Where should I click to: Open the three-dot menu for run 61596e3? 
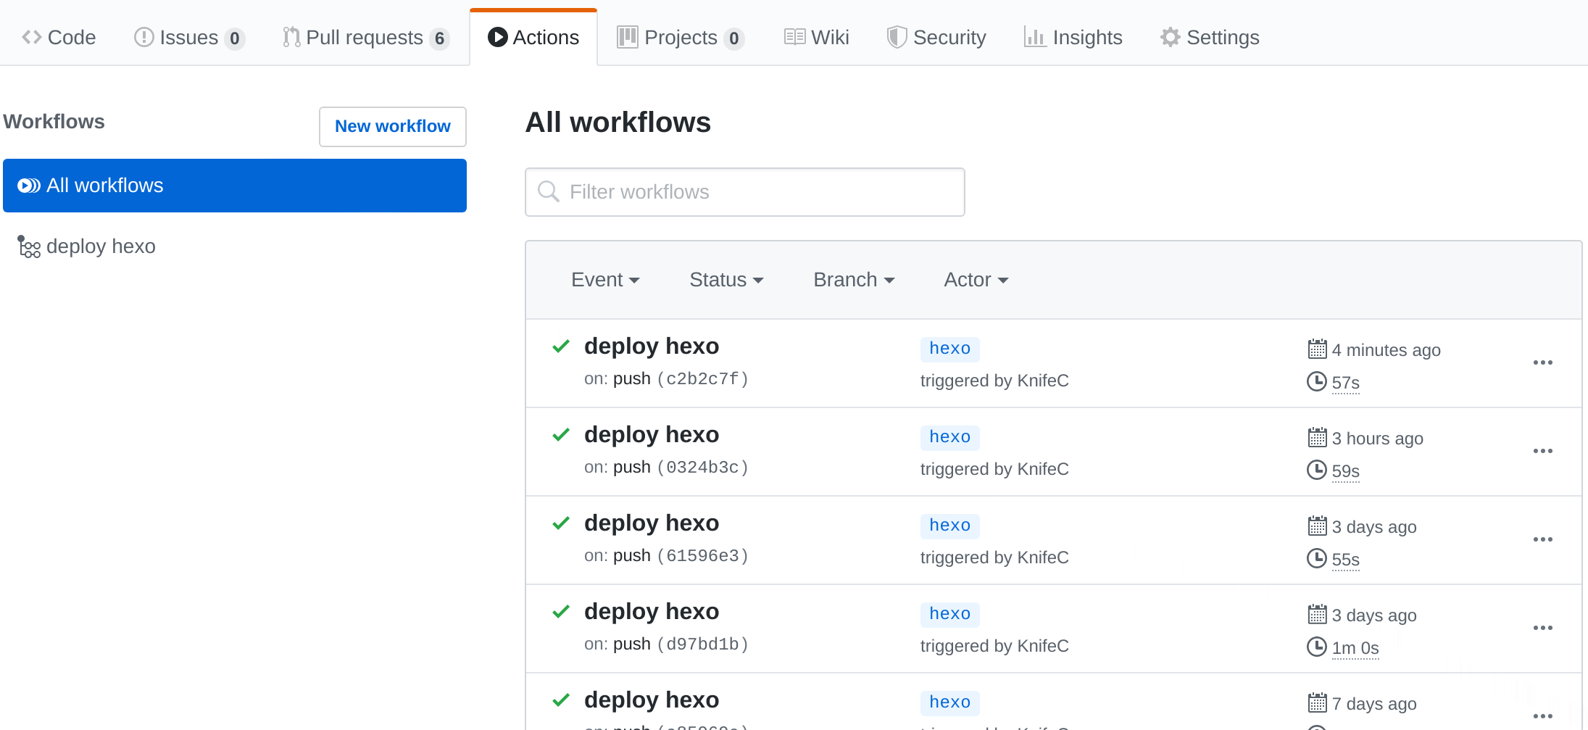coord(1542,539)
